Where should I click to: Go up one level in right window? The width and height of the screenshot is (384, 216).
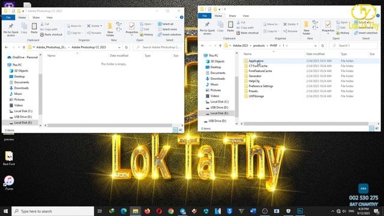click(220, 46)
